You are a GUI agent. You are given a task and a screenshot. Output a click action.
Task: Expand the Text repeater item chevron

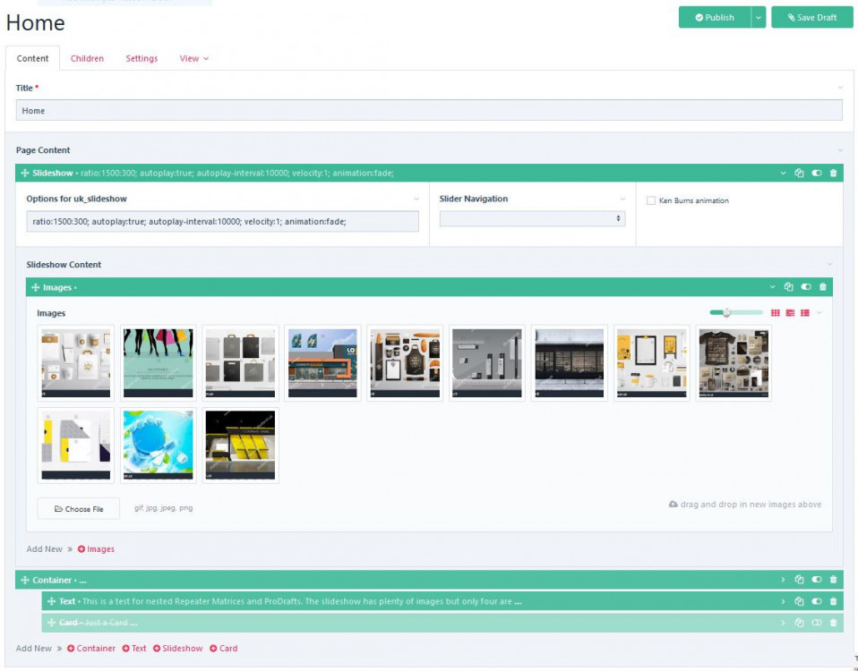click(783, 602)
